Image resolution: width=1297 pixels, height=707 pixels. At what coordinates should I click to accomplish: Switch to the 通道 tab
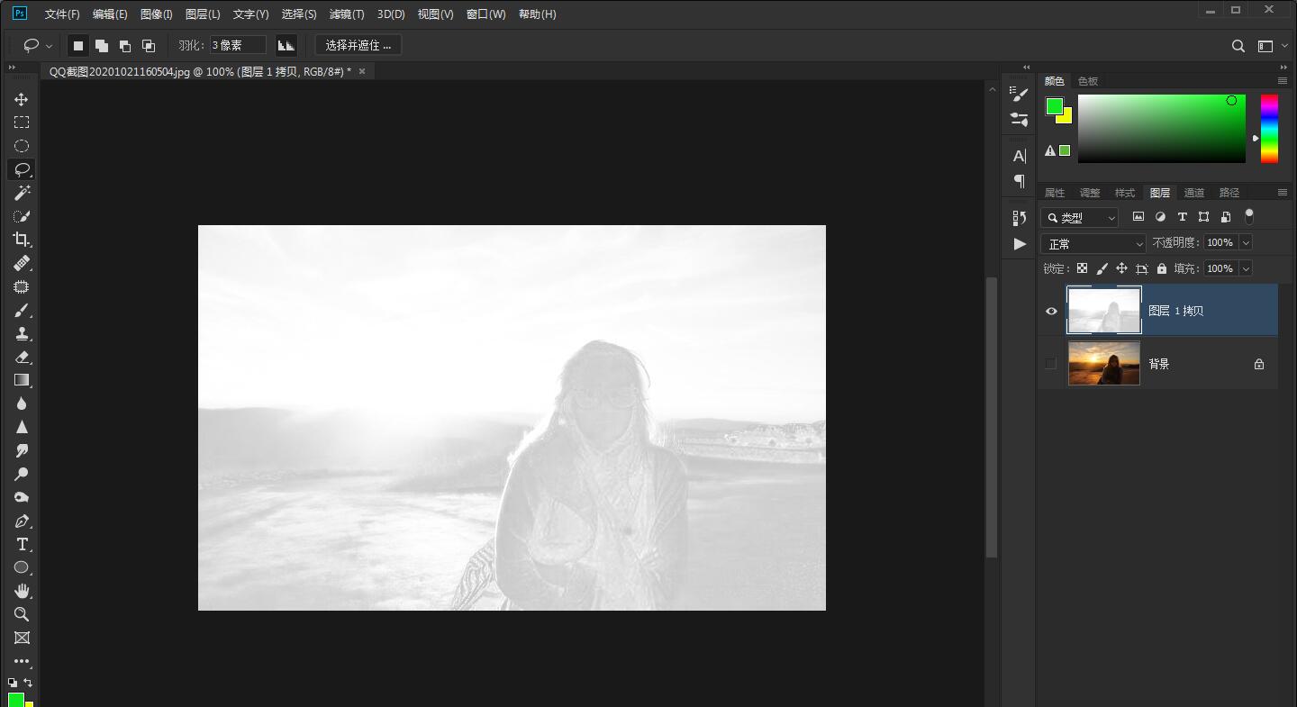[x=1194, y=193]
